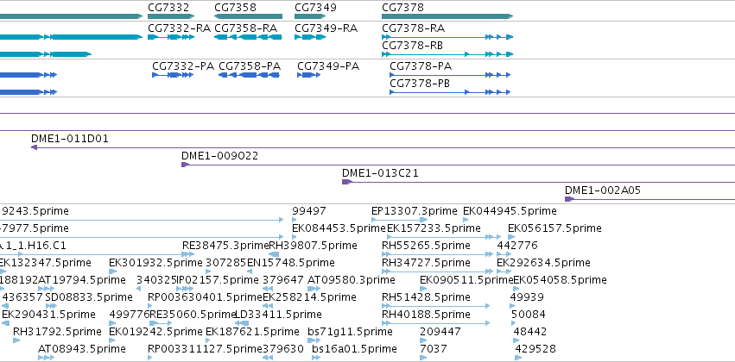The image size is (735, 362).
Task: Select the CG7349 gene arrow
Action: 310,16
